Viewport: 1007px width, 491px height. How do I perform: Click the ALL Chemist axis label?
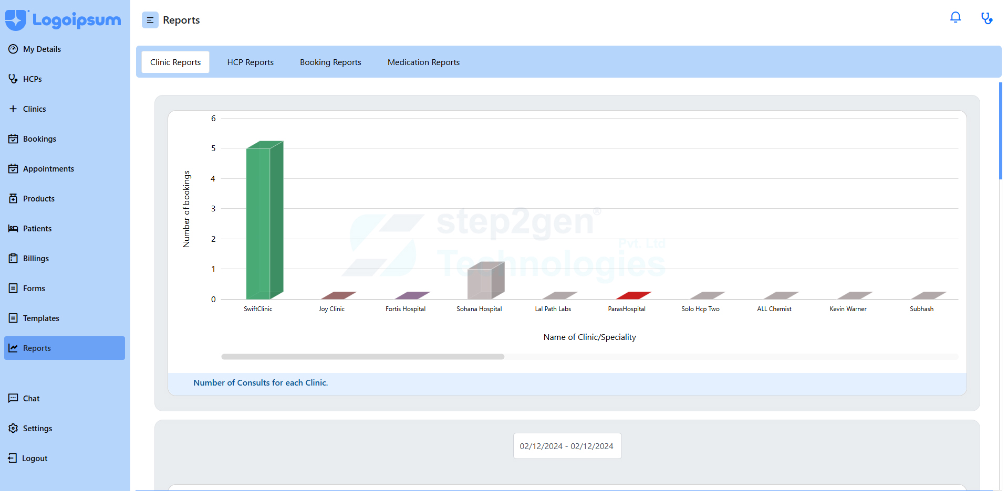[774, 309]
